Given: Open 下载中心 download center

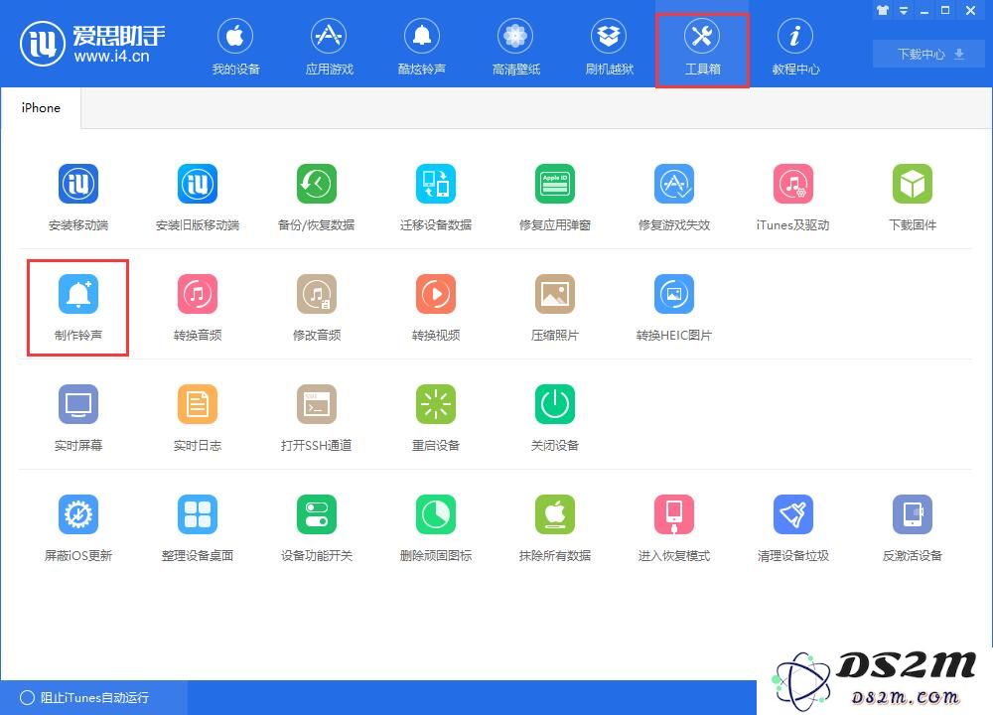Looking at the screenshot, I should [929, 54].
